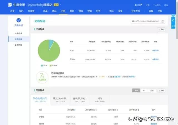The height and width of the screenshot is (125, 178).
Task: Select 全部 filter in 类目构成 section
Action: pos(136,90)
